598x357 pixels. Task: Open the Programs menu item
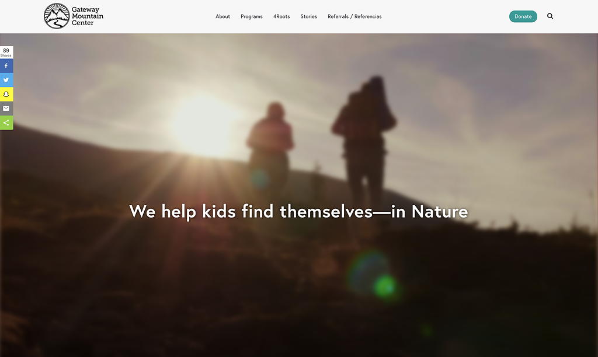tap(252, 16)
